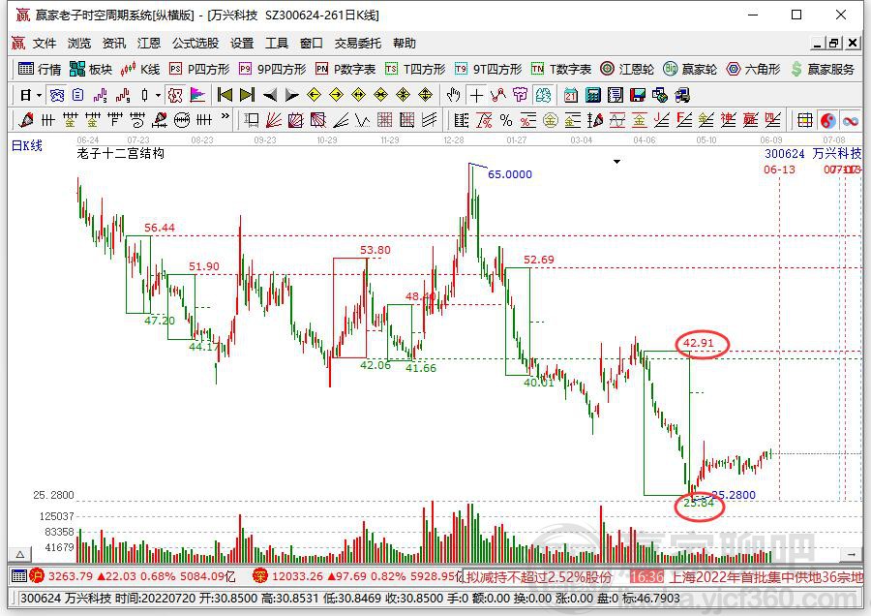This screenshot has height=616, width=871.
Task: Click the blue-red infinity loop icon
Action: coord(851,119)
